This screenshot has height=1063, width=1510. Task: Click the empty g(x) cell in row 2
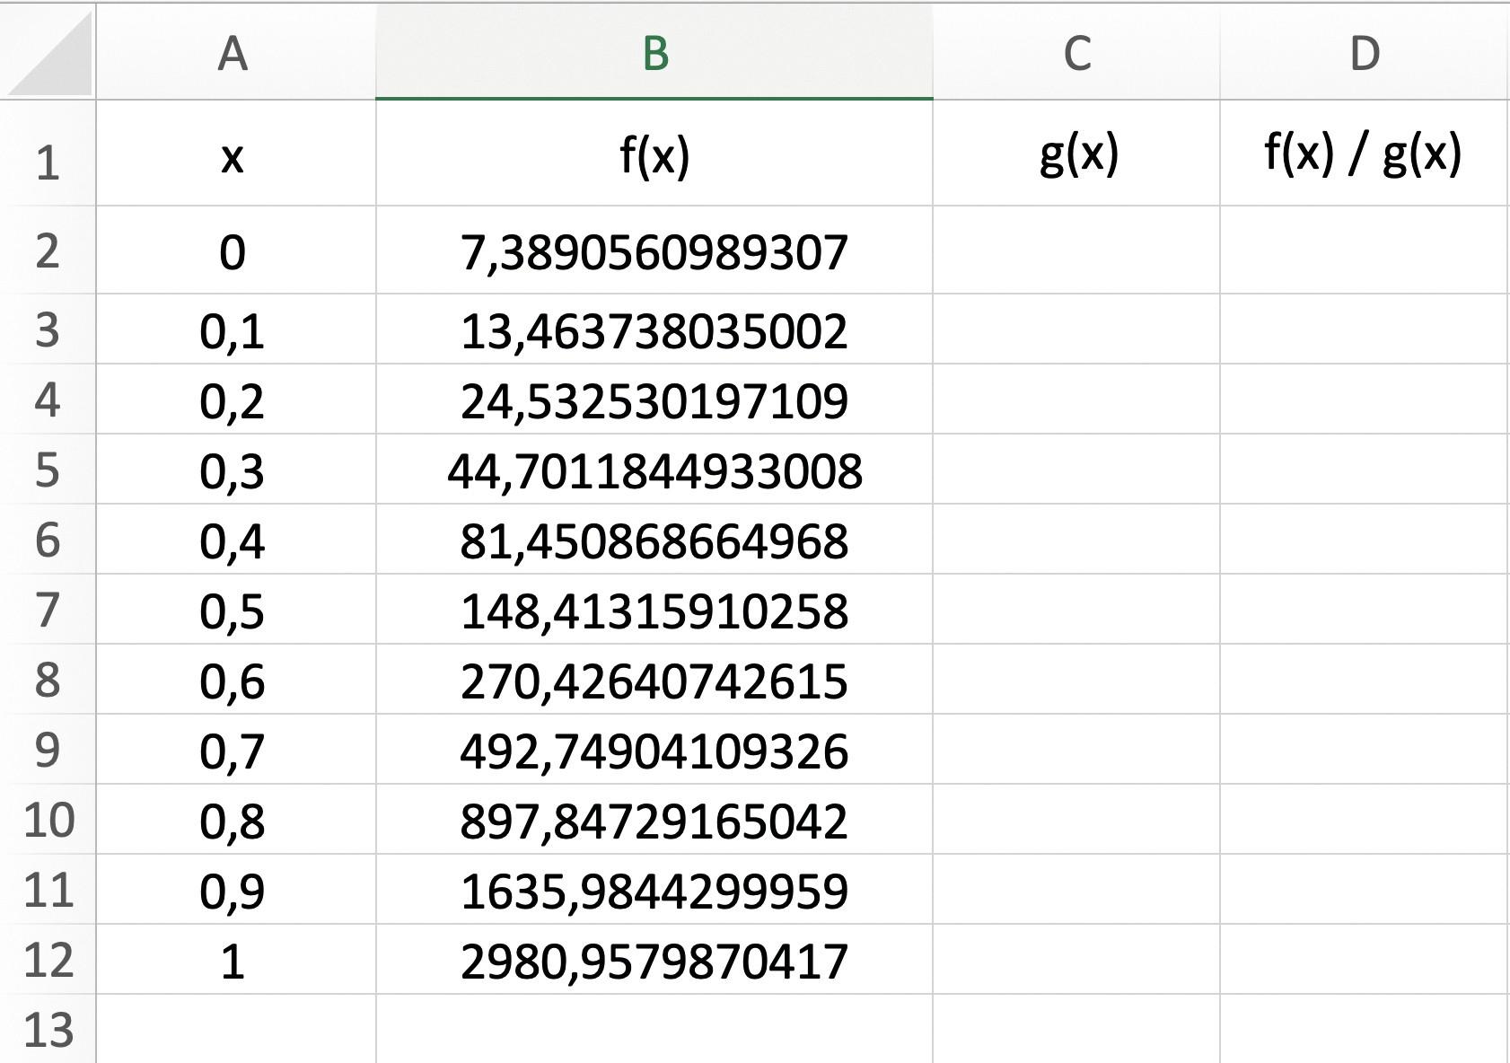click(x=1076, y=251)
